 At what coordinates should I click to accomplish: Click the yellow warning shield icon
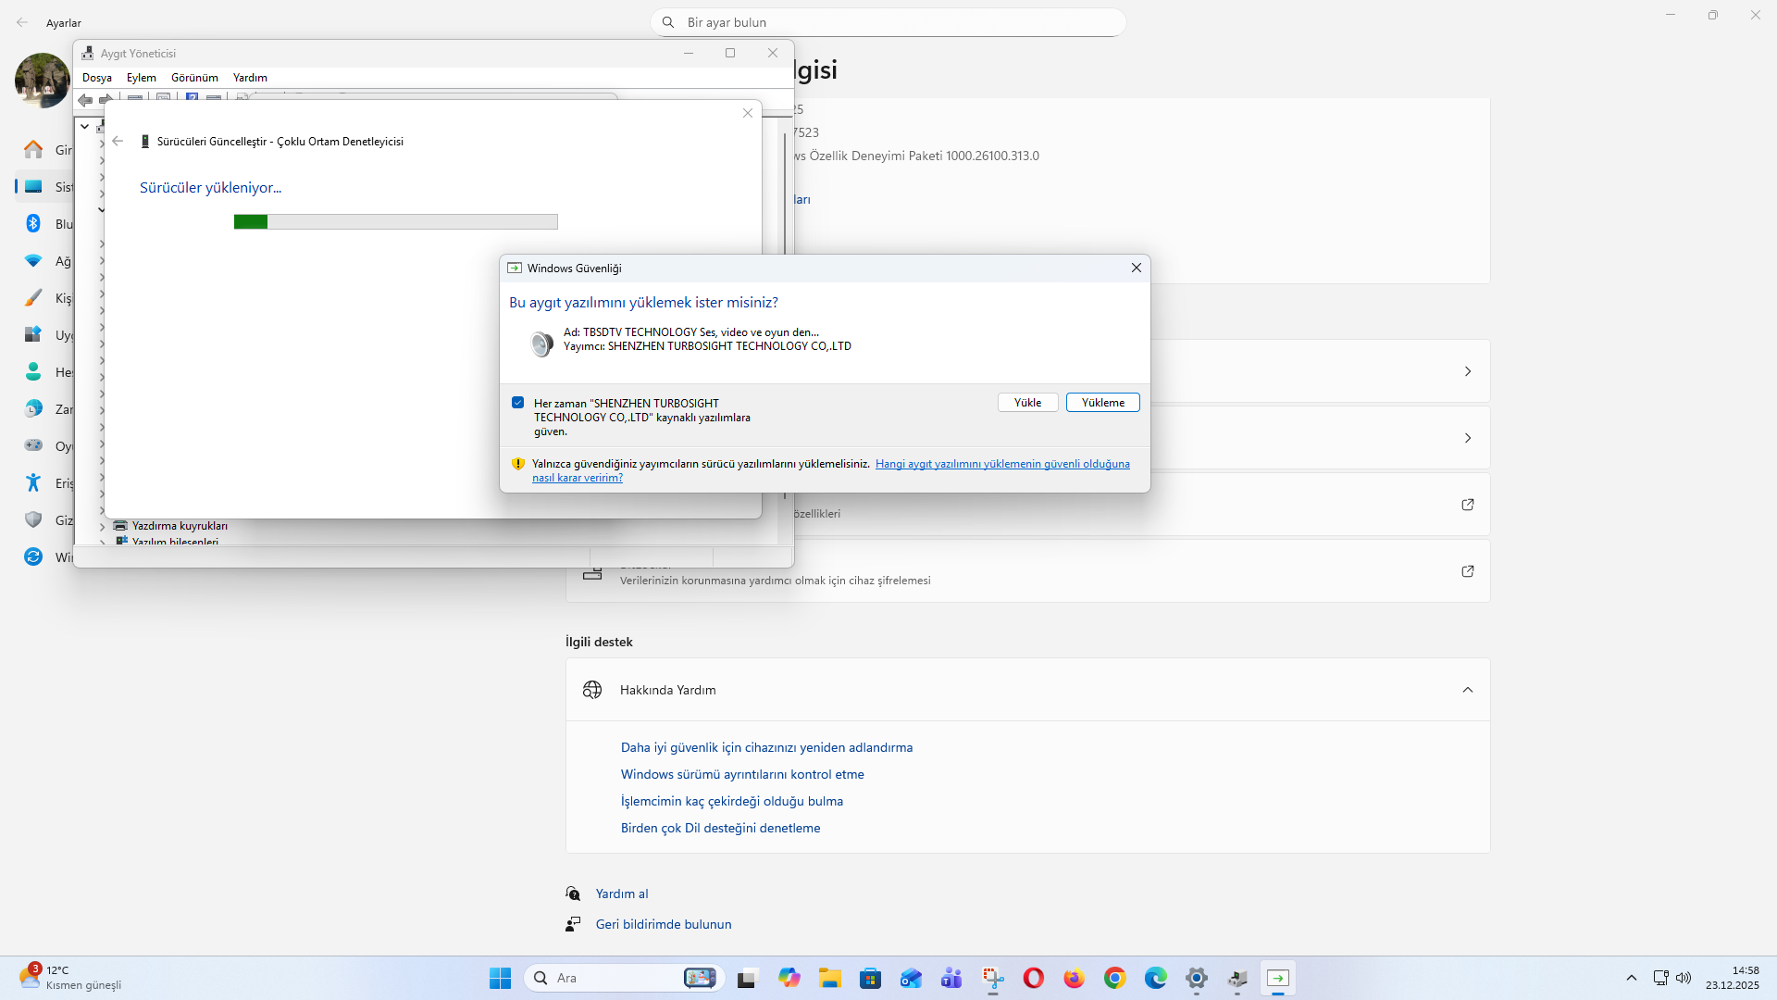[518, 464]
